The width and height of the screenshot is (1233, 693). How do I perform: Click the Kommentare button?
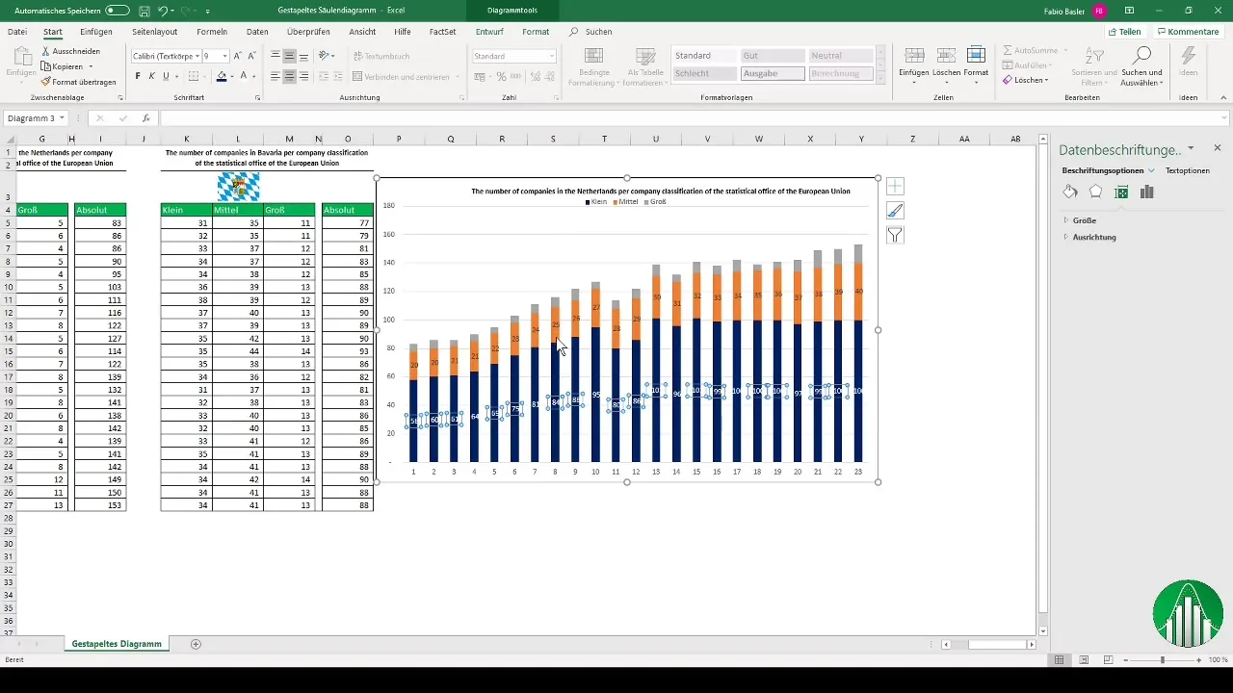pos(1187,32)
